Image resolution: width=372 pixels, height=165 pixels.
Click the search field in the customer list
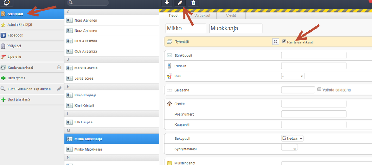(x=88, y=3)
